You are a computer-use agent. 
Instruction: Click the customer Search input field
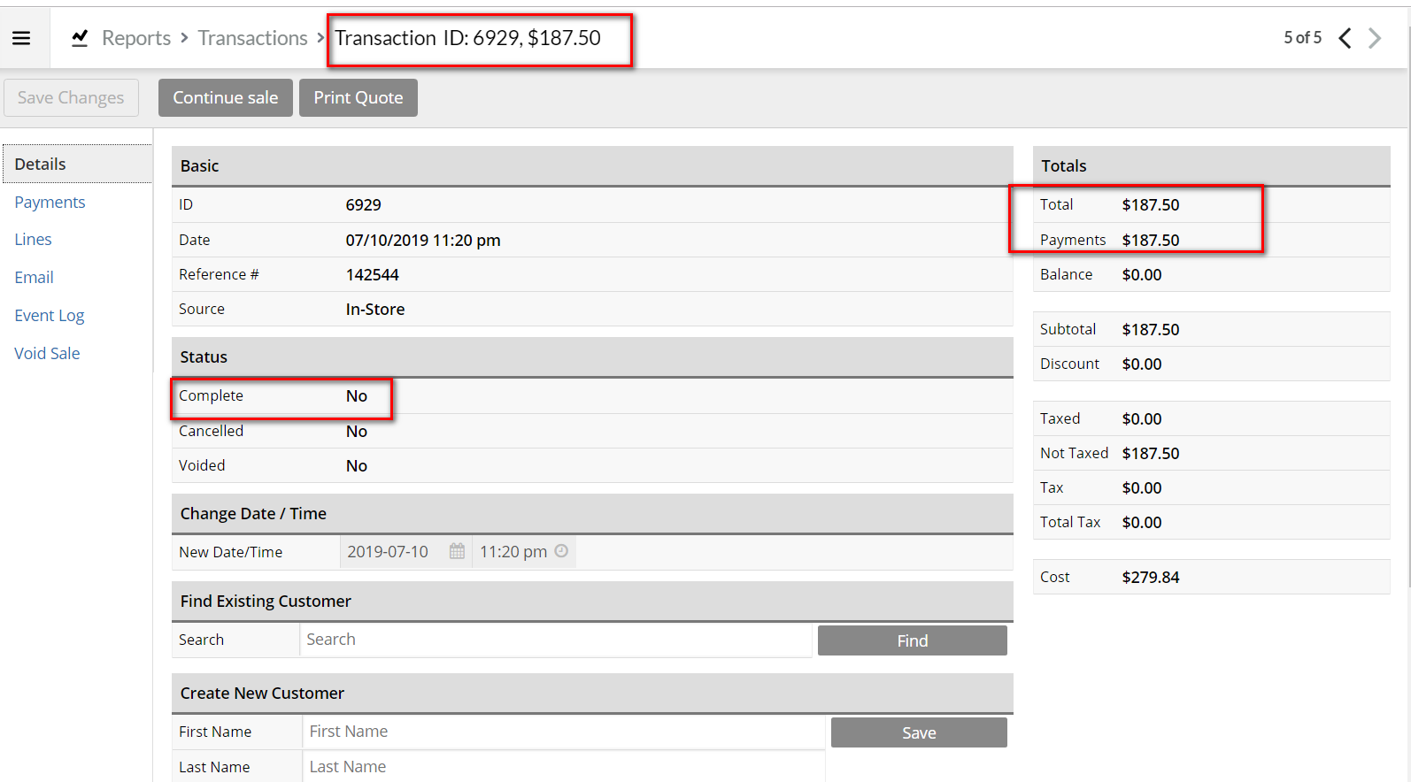tap(555, 640)
